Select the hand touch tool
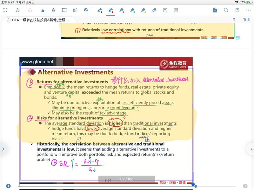 42,10
